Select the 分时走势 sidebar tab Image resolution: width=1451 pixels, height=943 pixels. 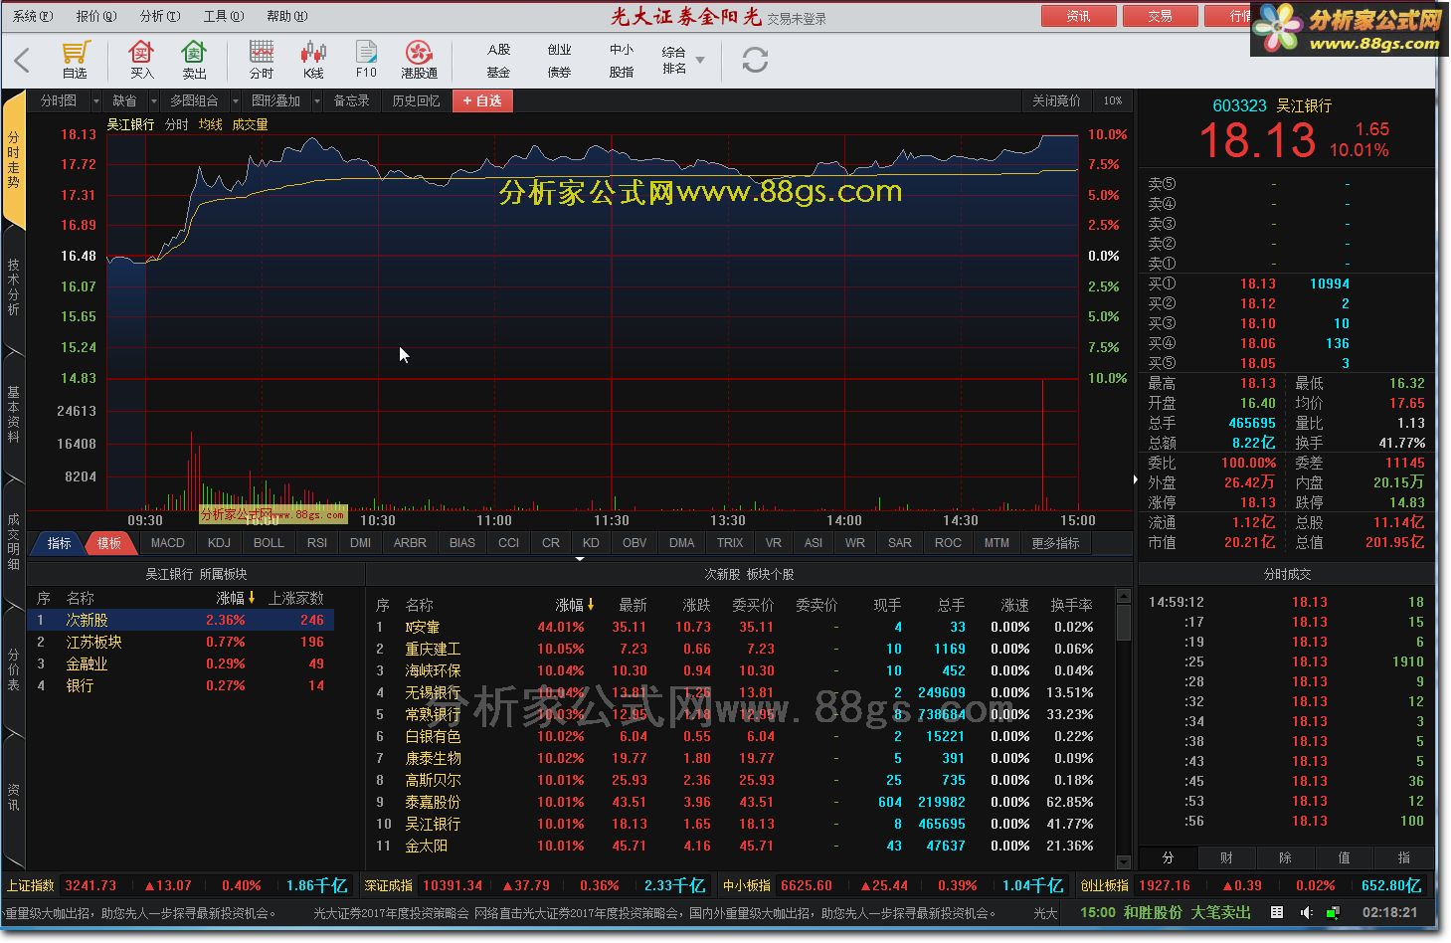[x=14, y=159]
